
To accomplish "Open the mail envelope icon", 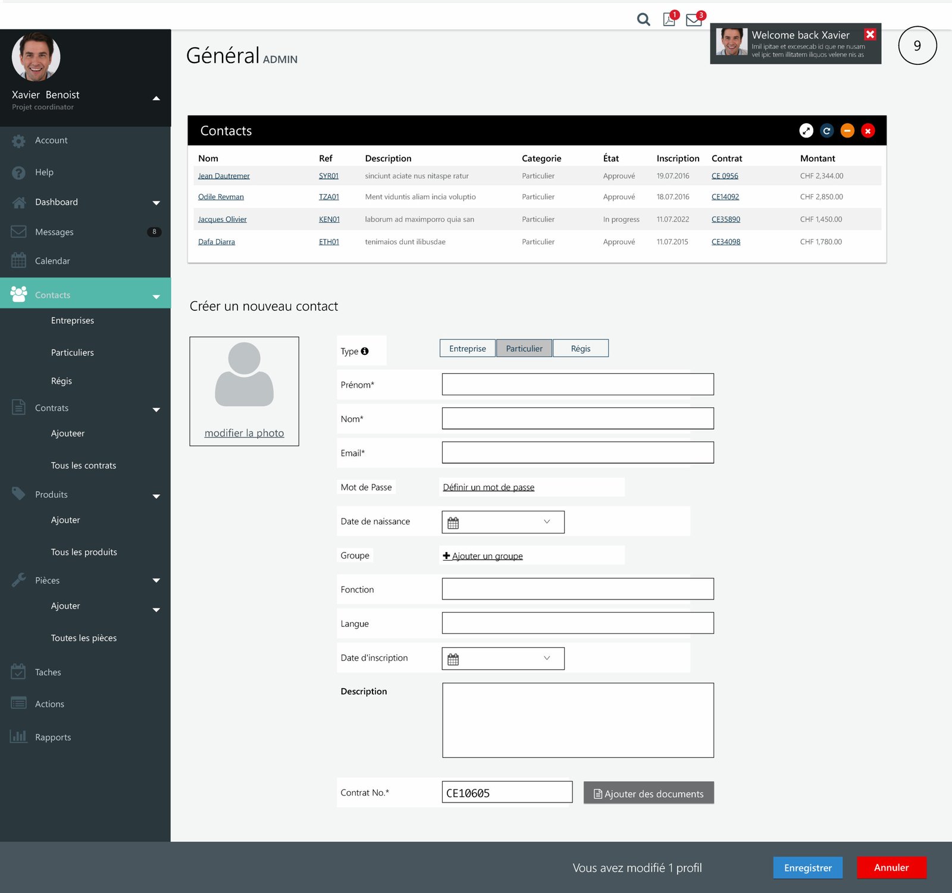I will tap(694, 20).
